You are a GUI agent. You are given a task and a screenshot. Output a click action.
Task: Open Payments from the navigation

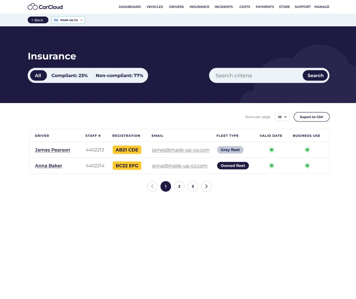coord(265,7)
